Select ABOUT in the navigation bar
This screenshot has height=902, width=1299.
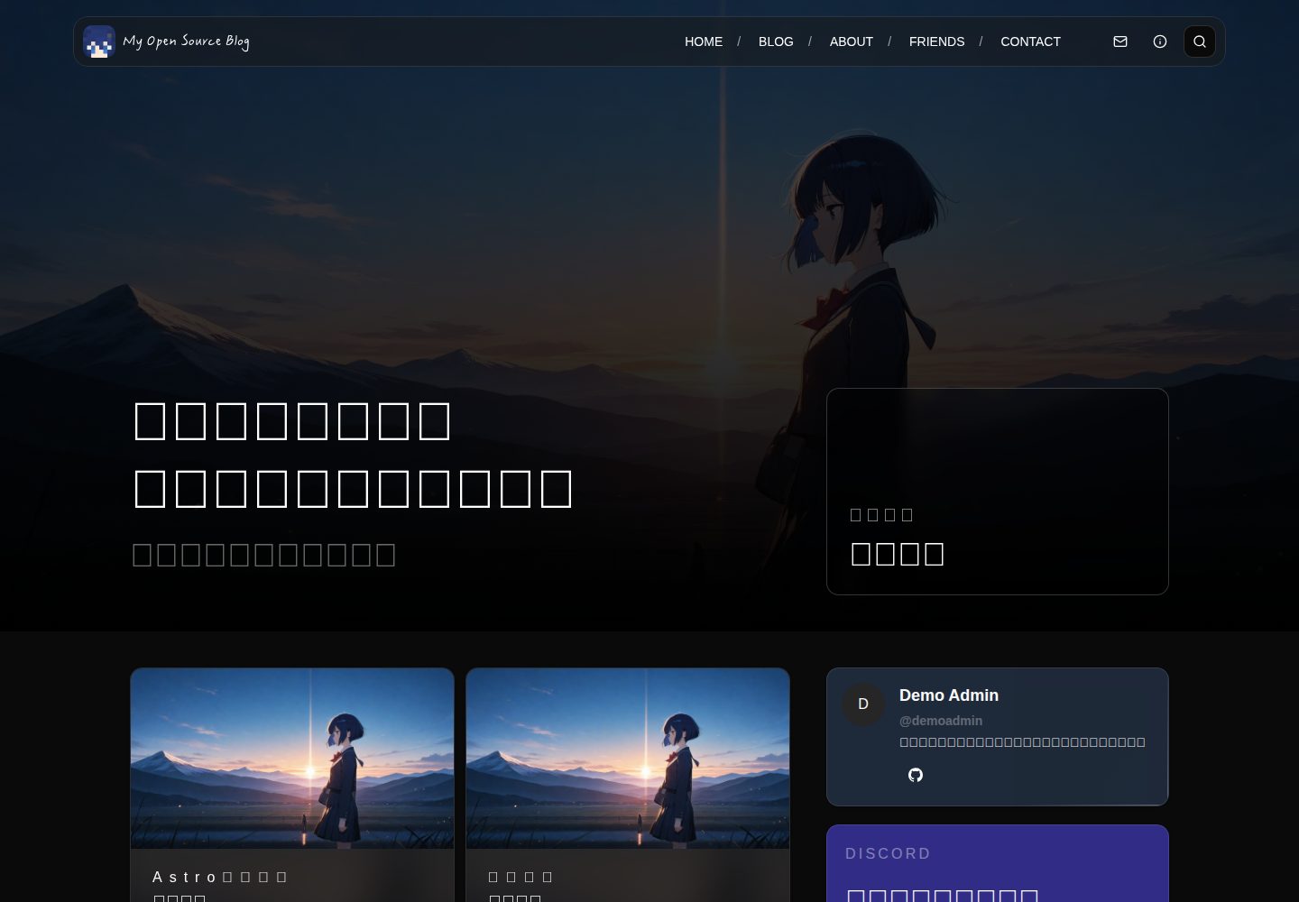point(852,41)
